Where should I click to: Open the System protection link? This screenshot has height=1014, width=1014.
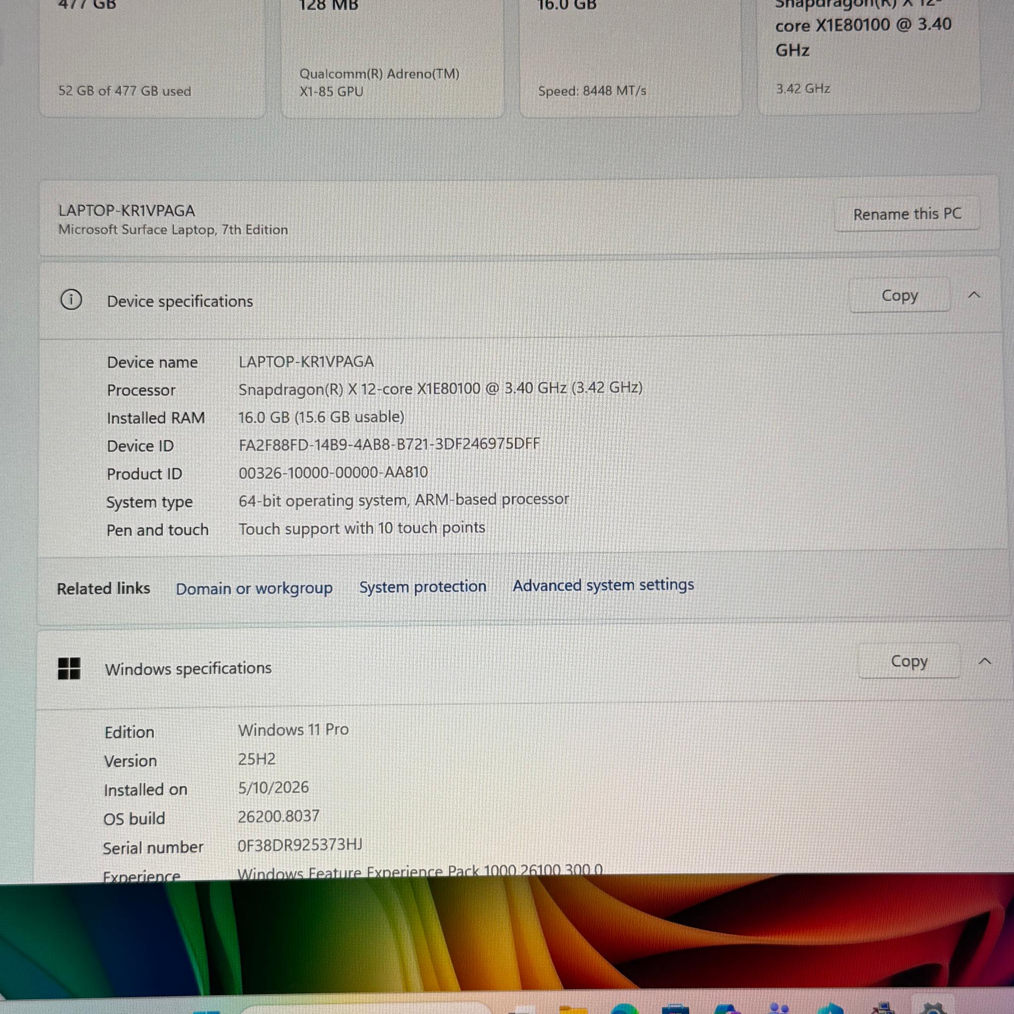pyautogui.click(x=422, y=587)
